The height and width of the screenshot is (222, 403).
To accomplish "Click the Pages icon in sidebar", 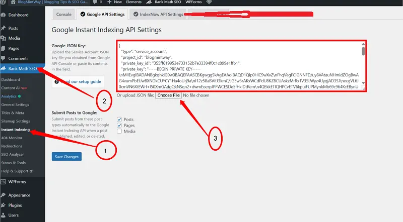I will tap(4, 49).
